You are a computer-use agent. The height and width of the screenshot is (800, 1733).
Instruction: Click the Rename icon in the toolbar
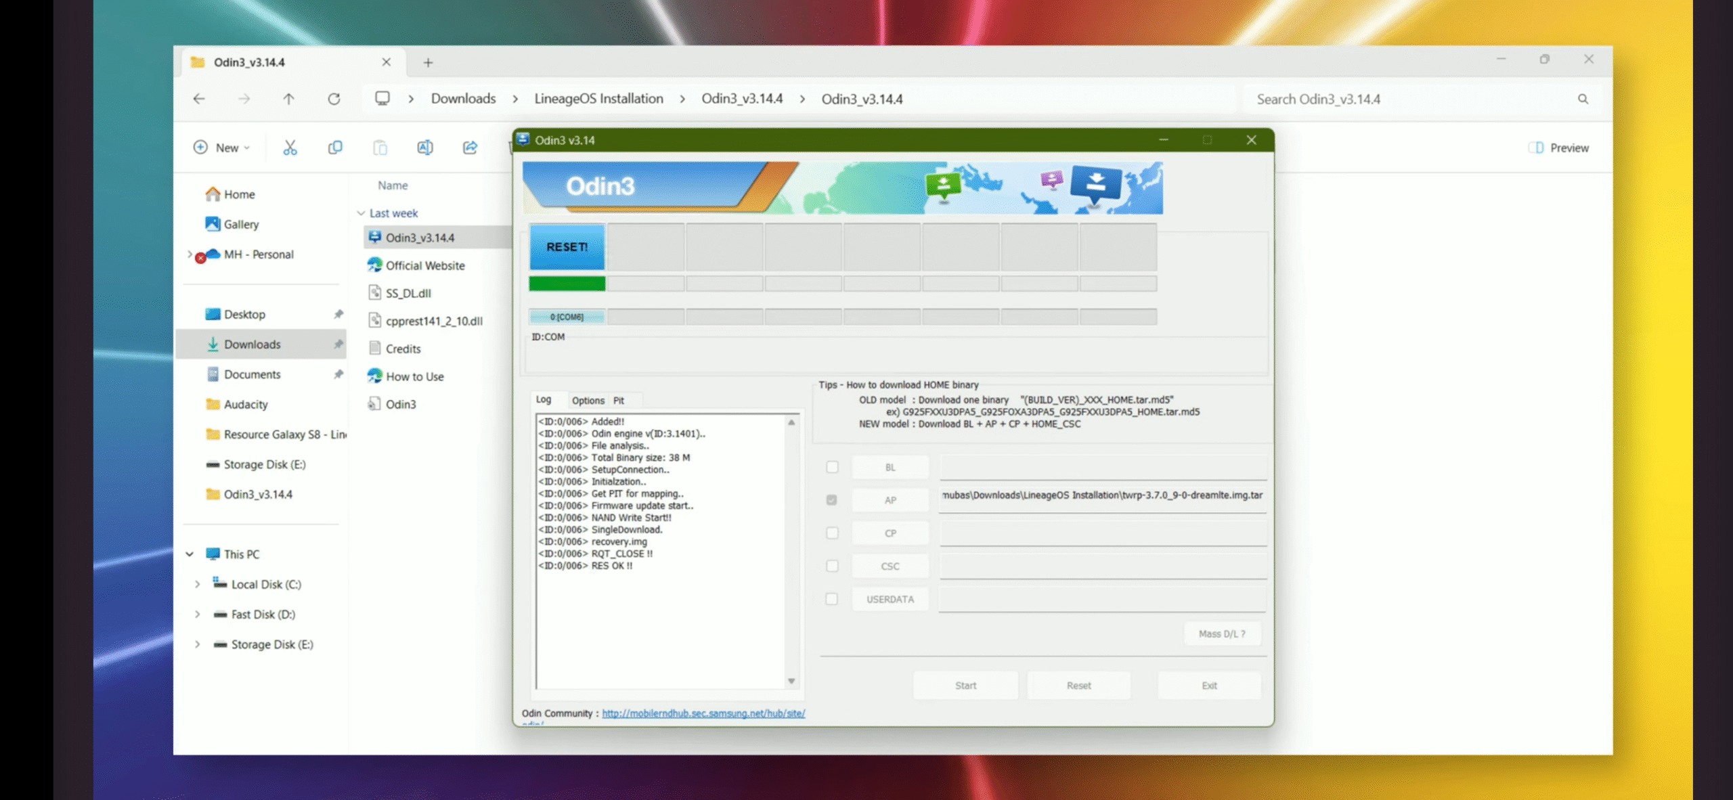pos(424,148)
